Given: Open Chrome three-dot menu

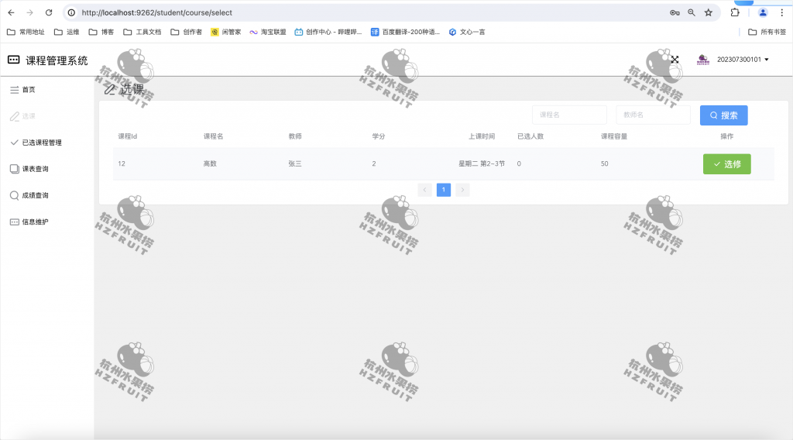Looking at the screenshot, I should coord(781,12).
